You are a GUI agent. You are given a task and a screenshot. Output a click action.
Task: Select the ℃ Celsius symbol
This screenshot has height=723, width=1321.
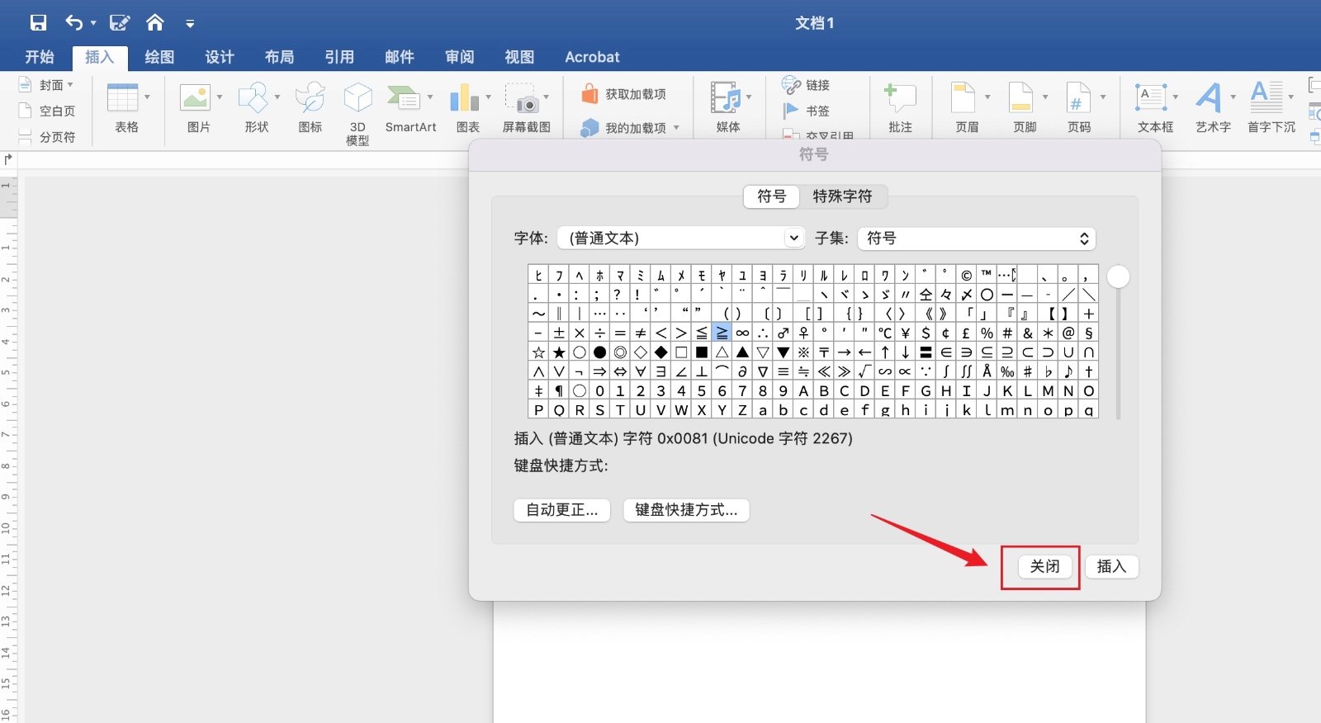884,333
